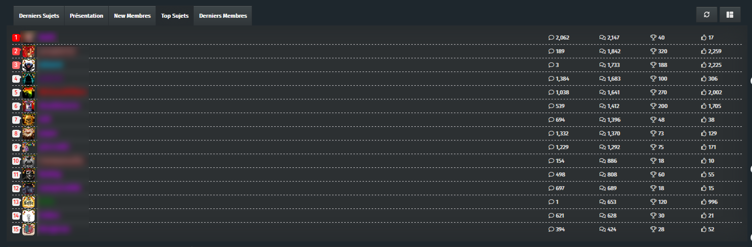Click the comment bubble icon showing 2,062
Screen dimensions: 752x247
point(551,38)
